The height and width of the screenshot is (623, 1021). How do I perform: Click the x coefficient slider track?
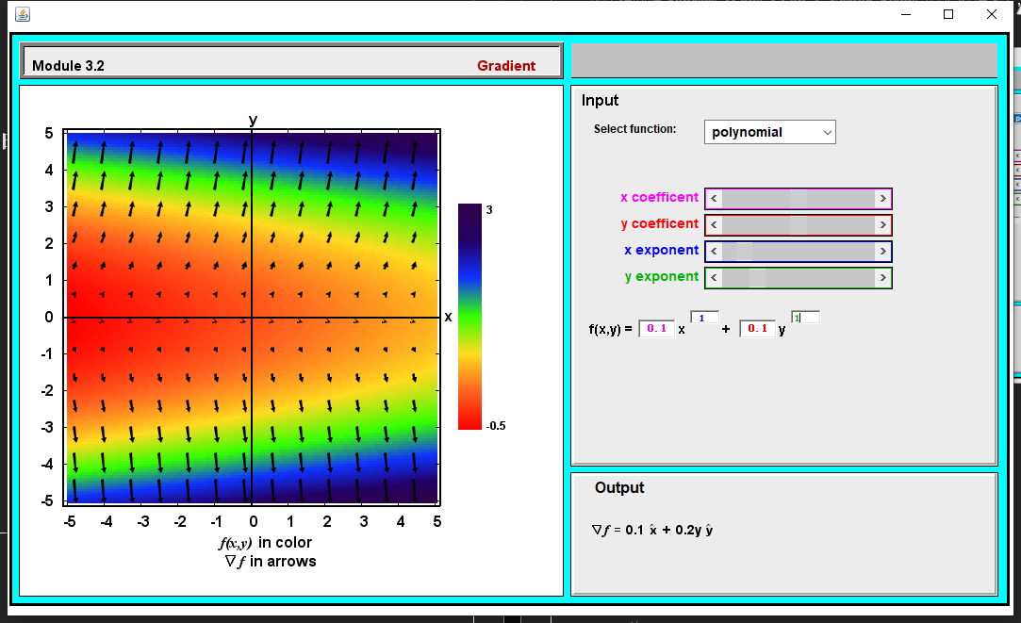(799, 199)
